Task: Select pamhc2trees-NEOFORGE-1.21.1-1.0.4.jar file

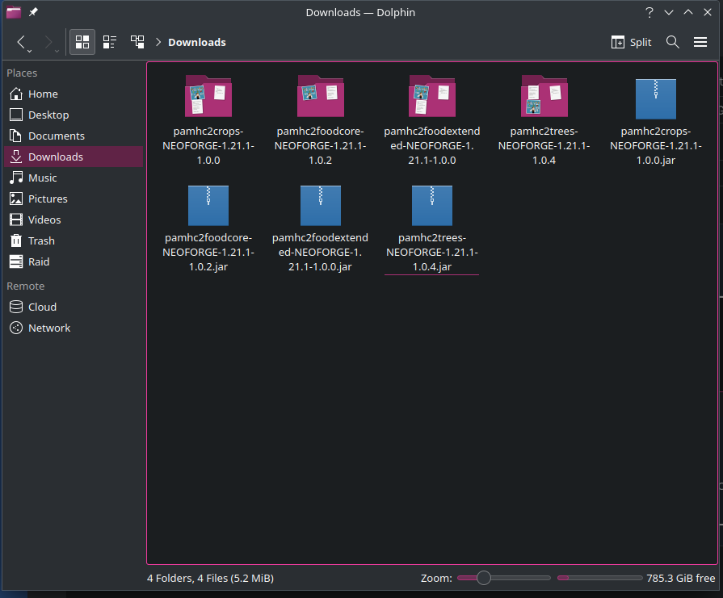Action: pyautogui.click(x=432, y=206)
